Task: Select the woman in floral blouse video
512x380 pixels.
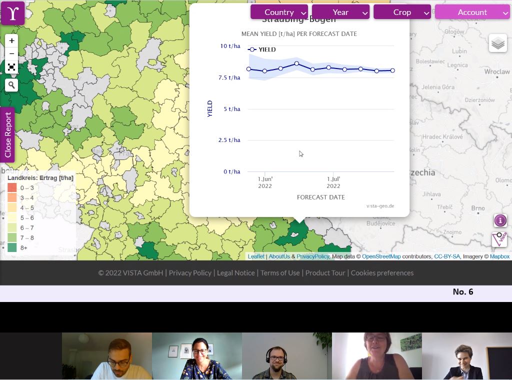Action: tap(197, 356)
